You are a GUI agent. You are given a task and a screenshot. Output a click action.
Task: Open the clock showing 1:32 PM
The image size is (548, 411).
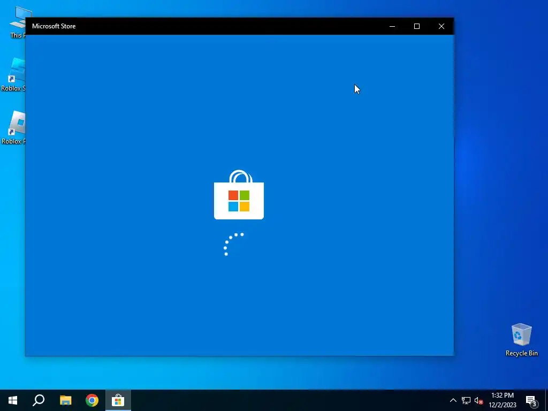pos(502,400)
